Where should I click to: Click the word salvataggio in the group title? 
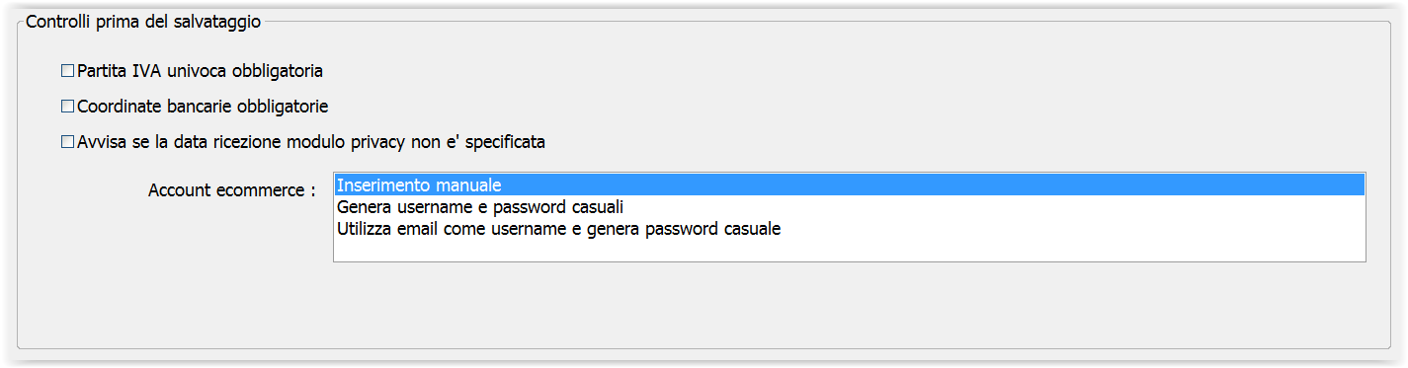pos(221,21)
